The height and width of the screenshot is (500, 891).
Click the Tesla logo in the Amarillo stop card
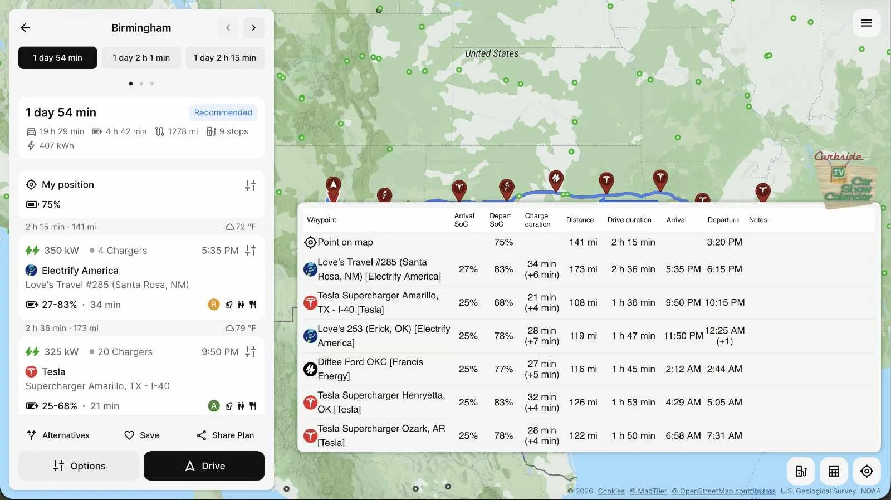pyautogui.click(x=31, y=372)
